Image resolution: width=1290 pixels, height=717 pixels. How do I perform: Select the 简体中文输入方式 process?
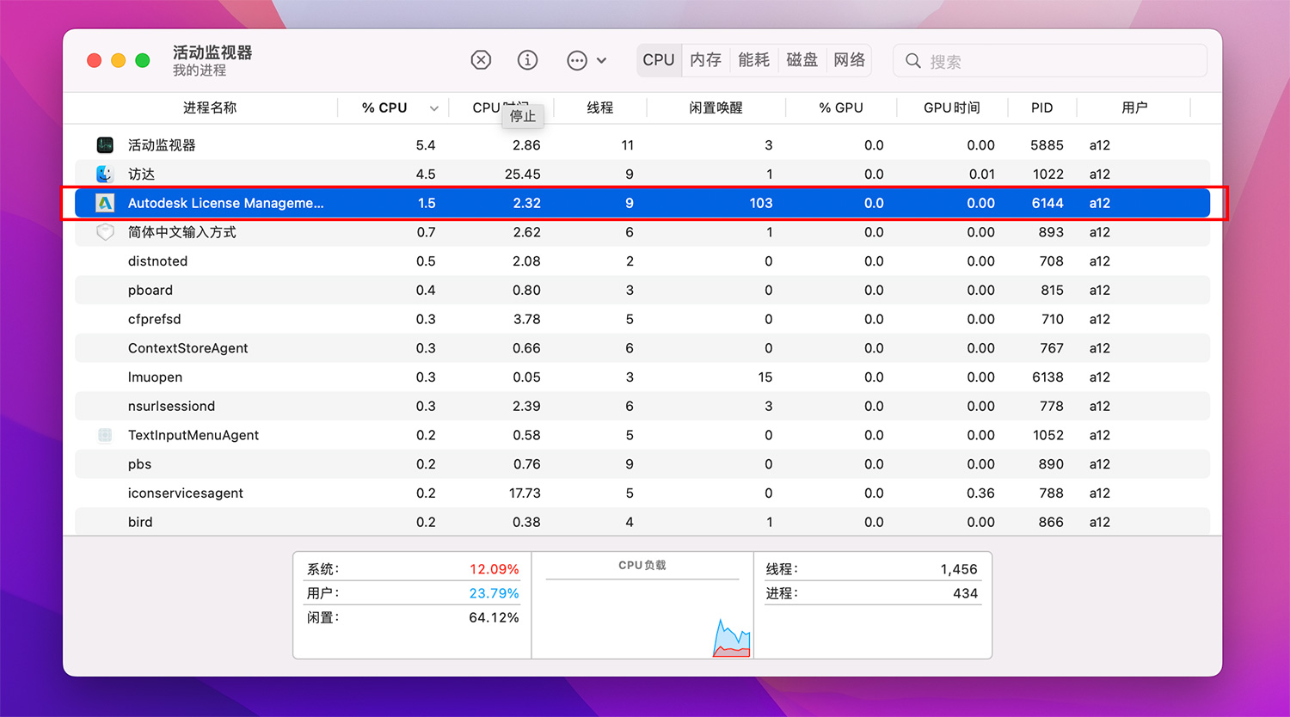coord(642,232)
